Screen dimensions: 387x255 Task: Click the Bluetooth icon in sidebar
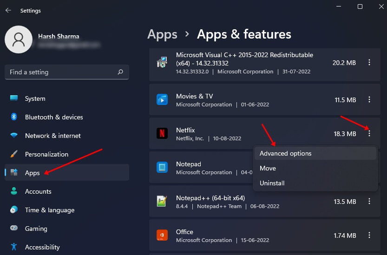pyautogui.click(x=14, y=117)
